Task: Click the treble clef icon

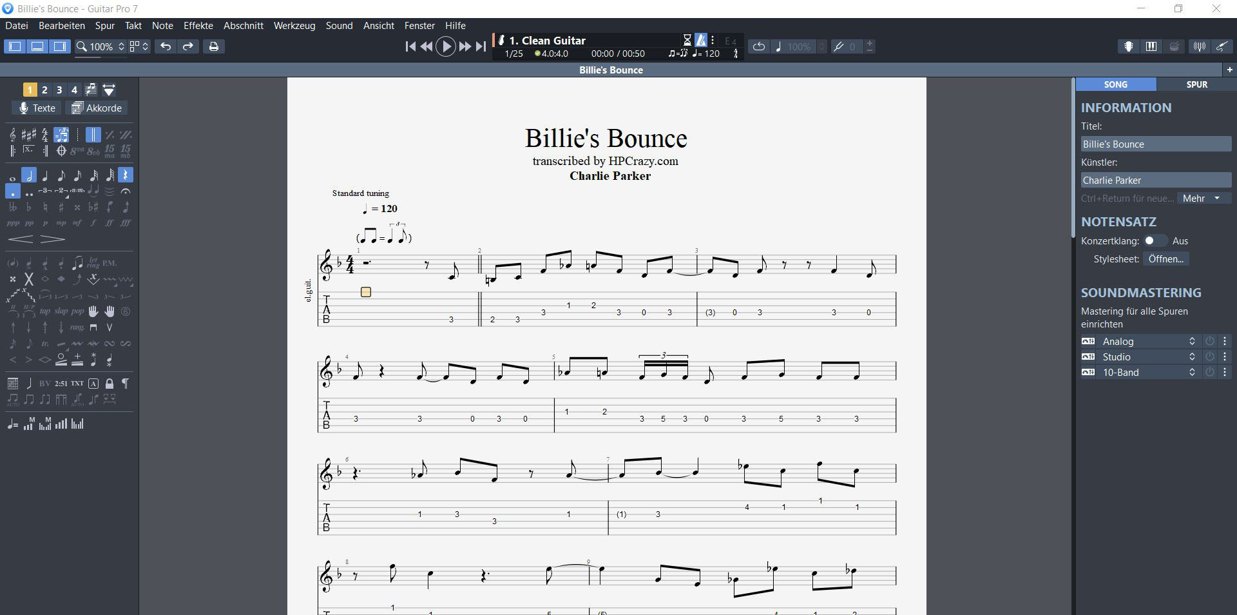Action: (x=13, y=135)
